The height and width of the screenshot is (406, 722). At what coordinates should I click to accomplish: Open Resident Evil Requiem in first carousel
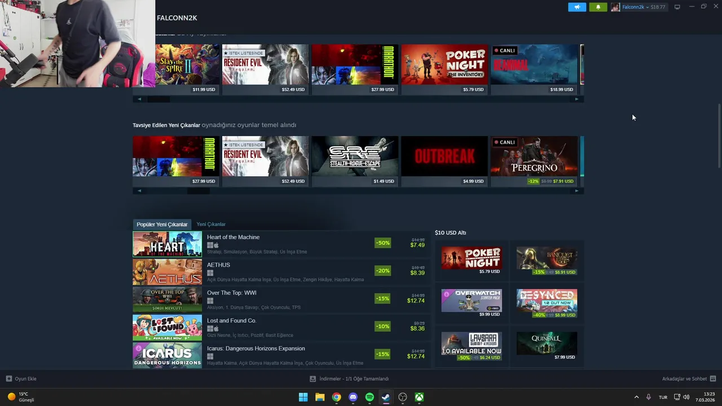(x=265, y=69)
